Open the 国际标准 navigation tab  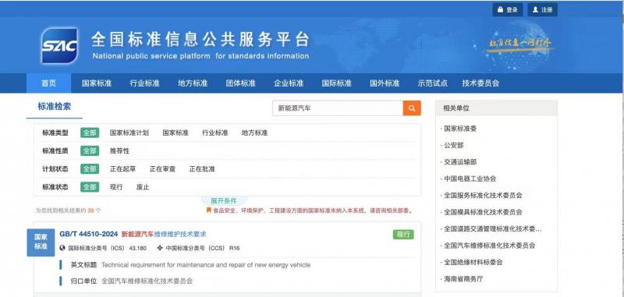coord(337,83)
